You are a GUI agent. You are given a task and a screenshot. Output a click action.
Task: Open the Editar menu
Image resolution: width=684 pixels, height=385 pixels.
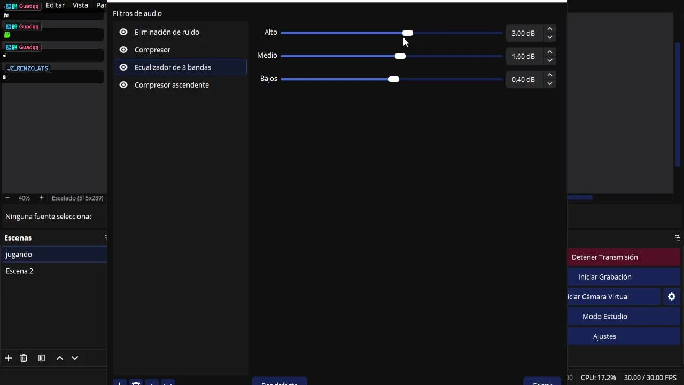click(55, 5)
